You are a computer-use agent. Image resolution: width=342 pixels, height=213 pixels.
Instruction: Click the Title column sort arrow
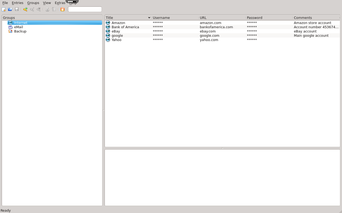[x=149, y=18]
